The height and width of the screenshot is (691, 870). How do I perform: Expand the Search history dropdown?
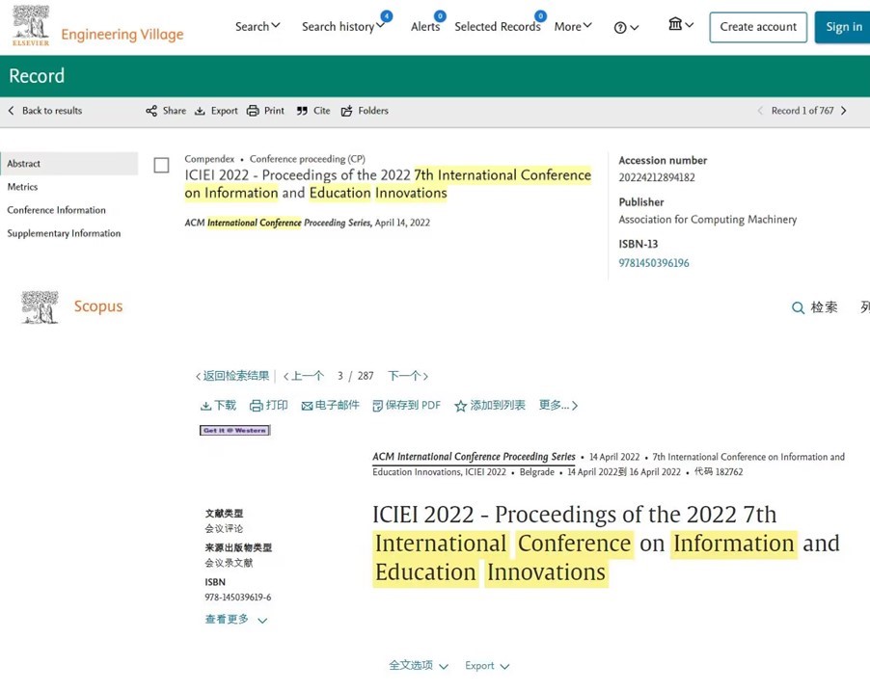tap(343, 26)
